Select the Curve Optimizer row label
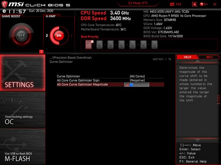The image size is (221, 165). click(x=69, y=76)
